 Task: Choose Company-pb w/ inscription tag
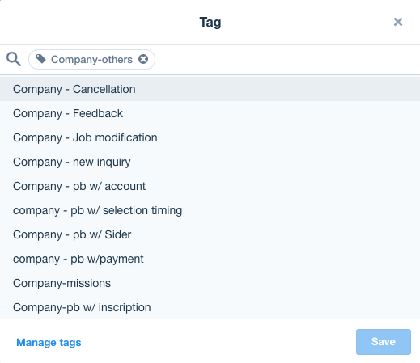pyautogui.click(x=210, y=307)
